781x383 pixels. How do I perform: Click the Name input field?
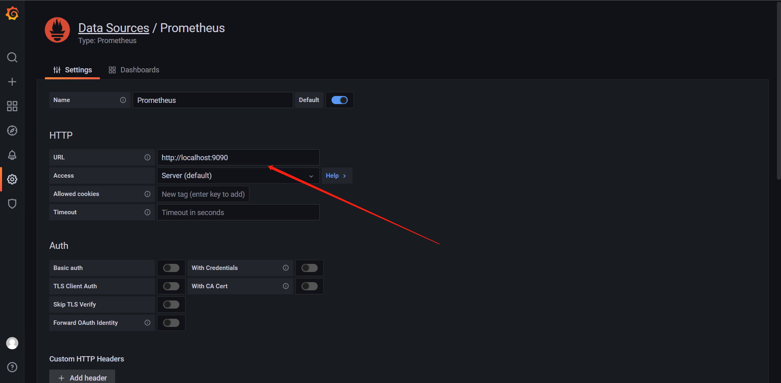pyautogui.click(x=213, y=100)
